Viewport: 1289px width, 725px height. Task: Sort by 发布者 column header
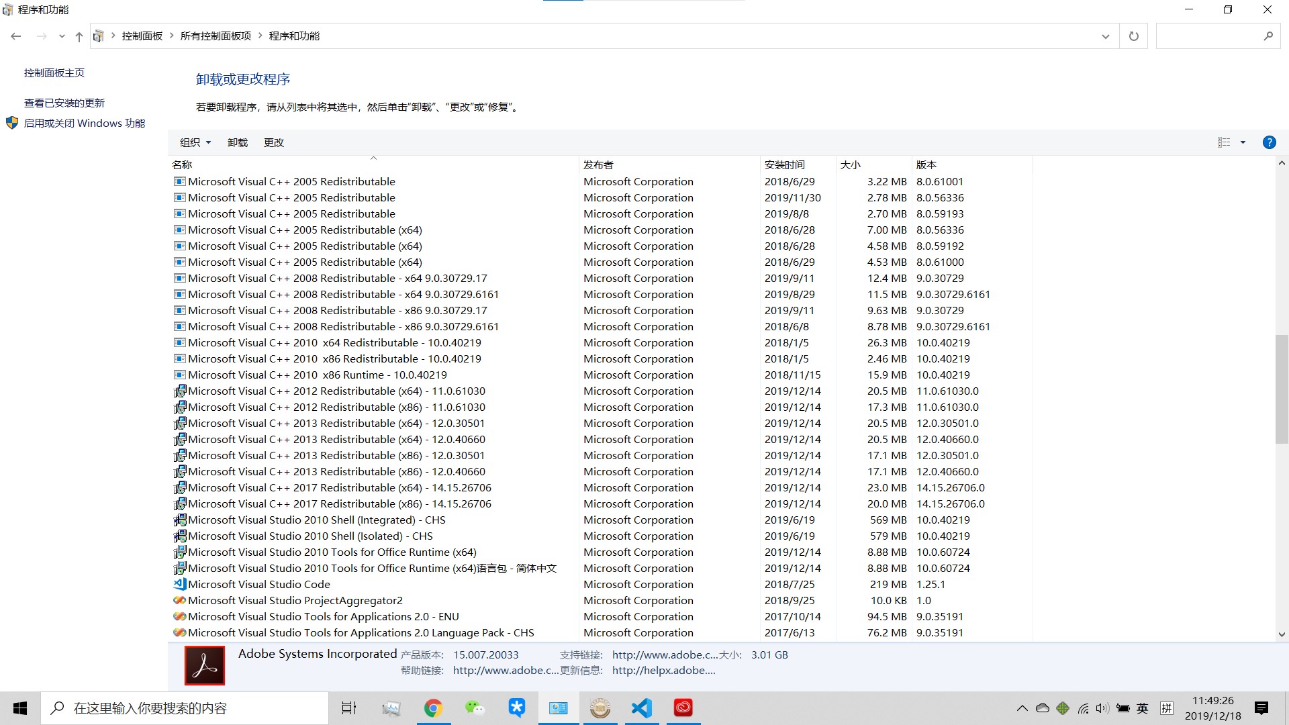(669, 165)
